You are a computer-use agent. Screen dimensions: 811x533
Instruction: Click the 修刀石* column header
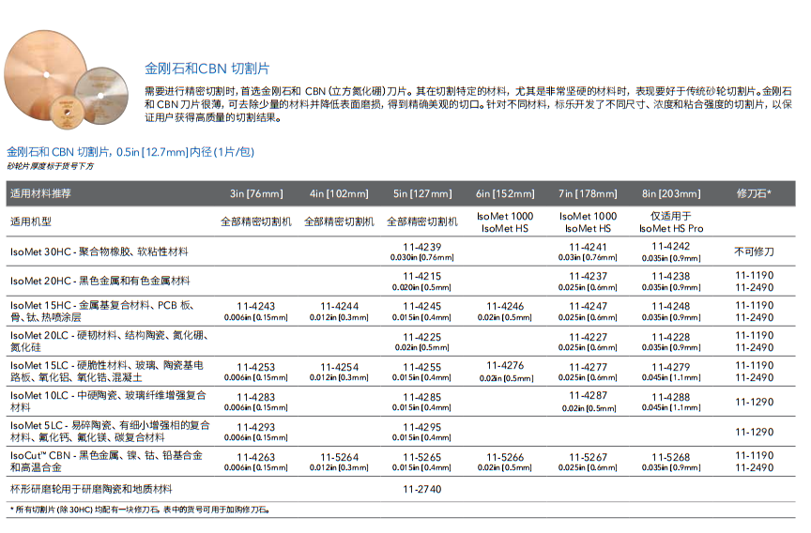(x=754, y=194)
